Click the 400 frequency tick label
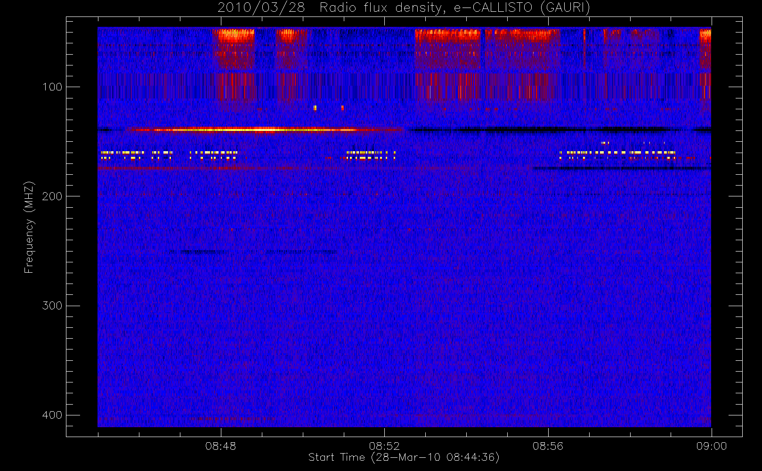Screen dimensions: 762x471 (x=52, y=415)
